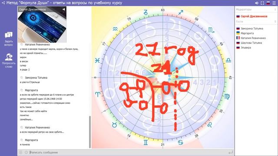Screen dimensions: 278x156
Task: Click the Aries symbol on the chart
Action: coord(98,94)
